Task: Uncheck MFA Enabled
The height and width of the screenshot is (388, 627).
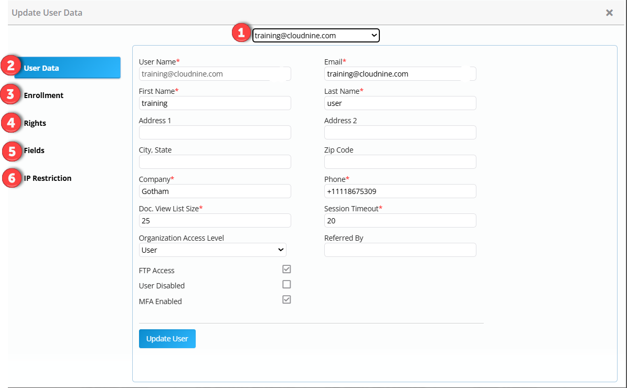Action: pyautogui.click(x=286, y=299)
